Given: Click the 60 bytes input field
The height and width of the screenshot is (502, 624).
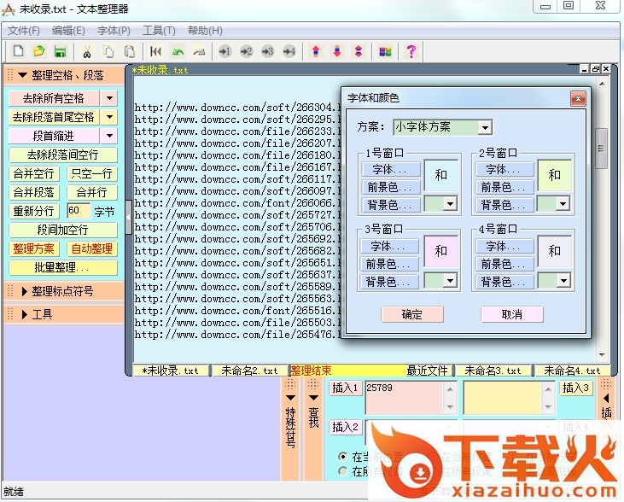Looking at the screenshot, I should 77,211.
